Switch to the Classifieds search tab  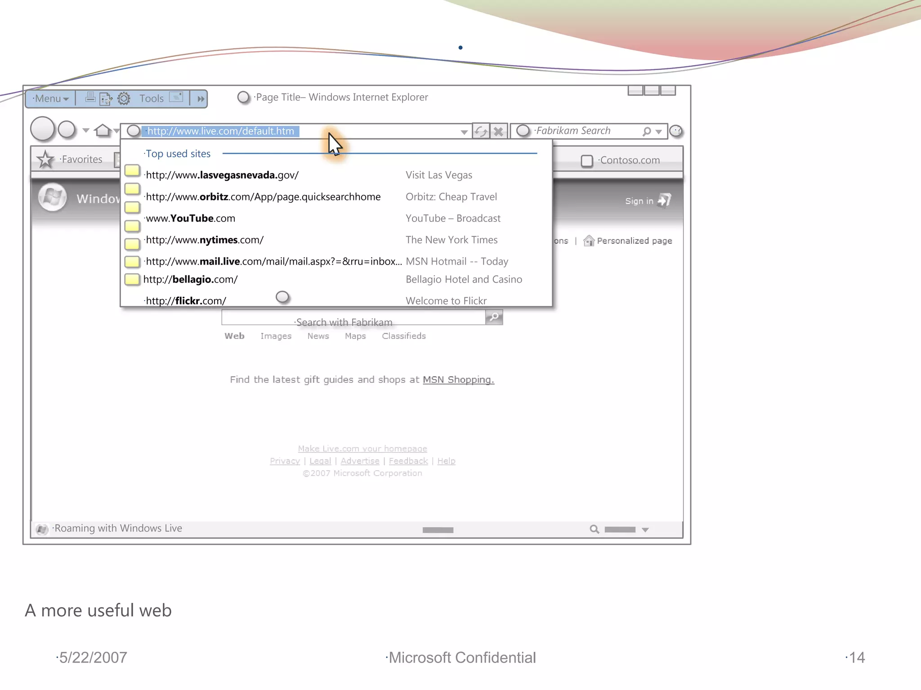(403, 336)
